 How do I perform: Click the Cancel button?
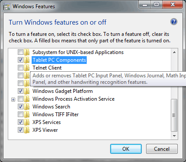coord(162,149)
